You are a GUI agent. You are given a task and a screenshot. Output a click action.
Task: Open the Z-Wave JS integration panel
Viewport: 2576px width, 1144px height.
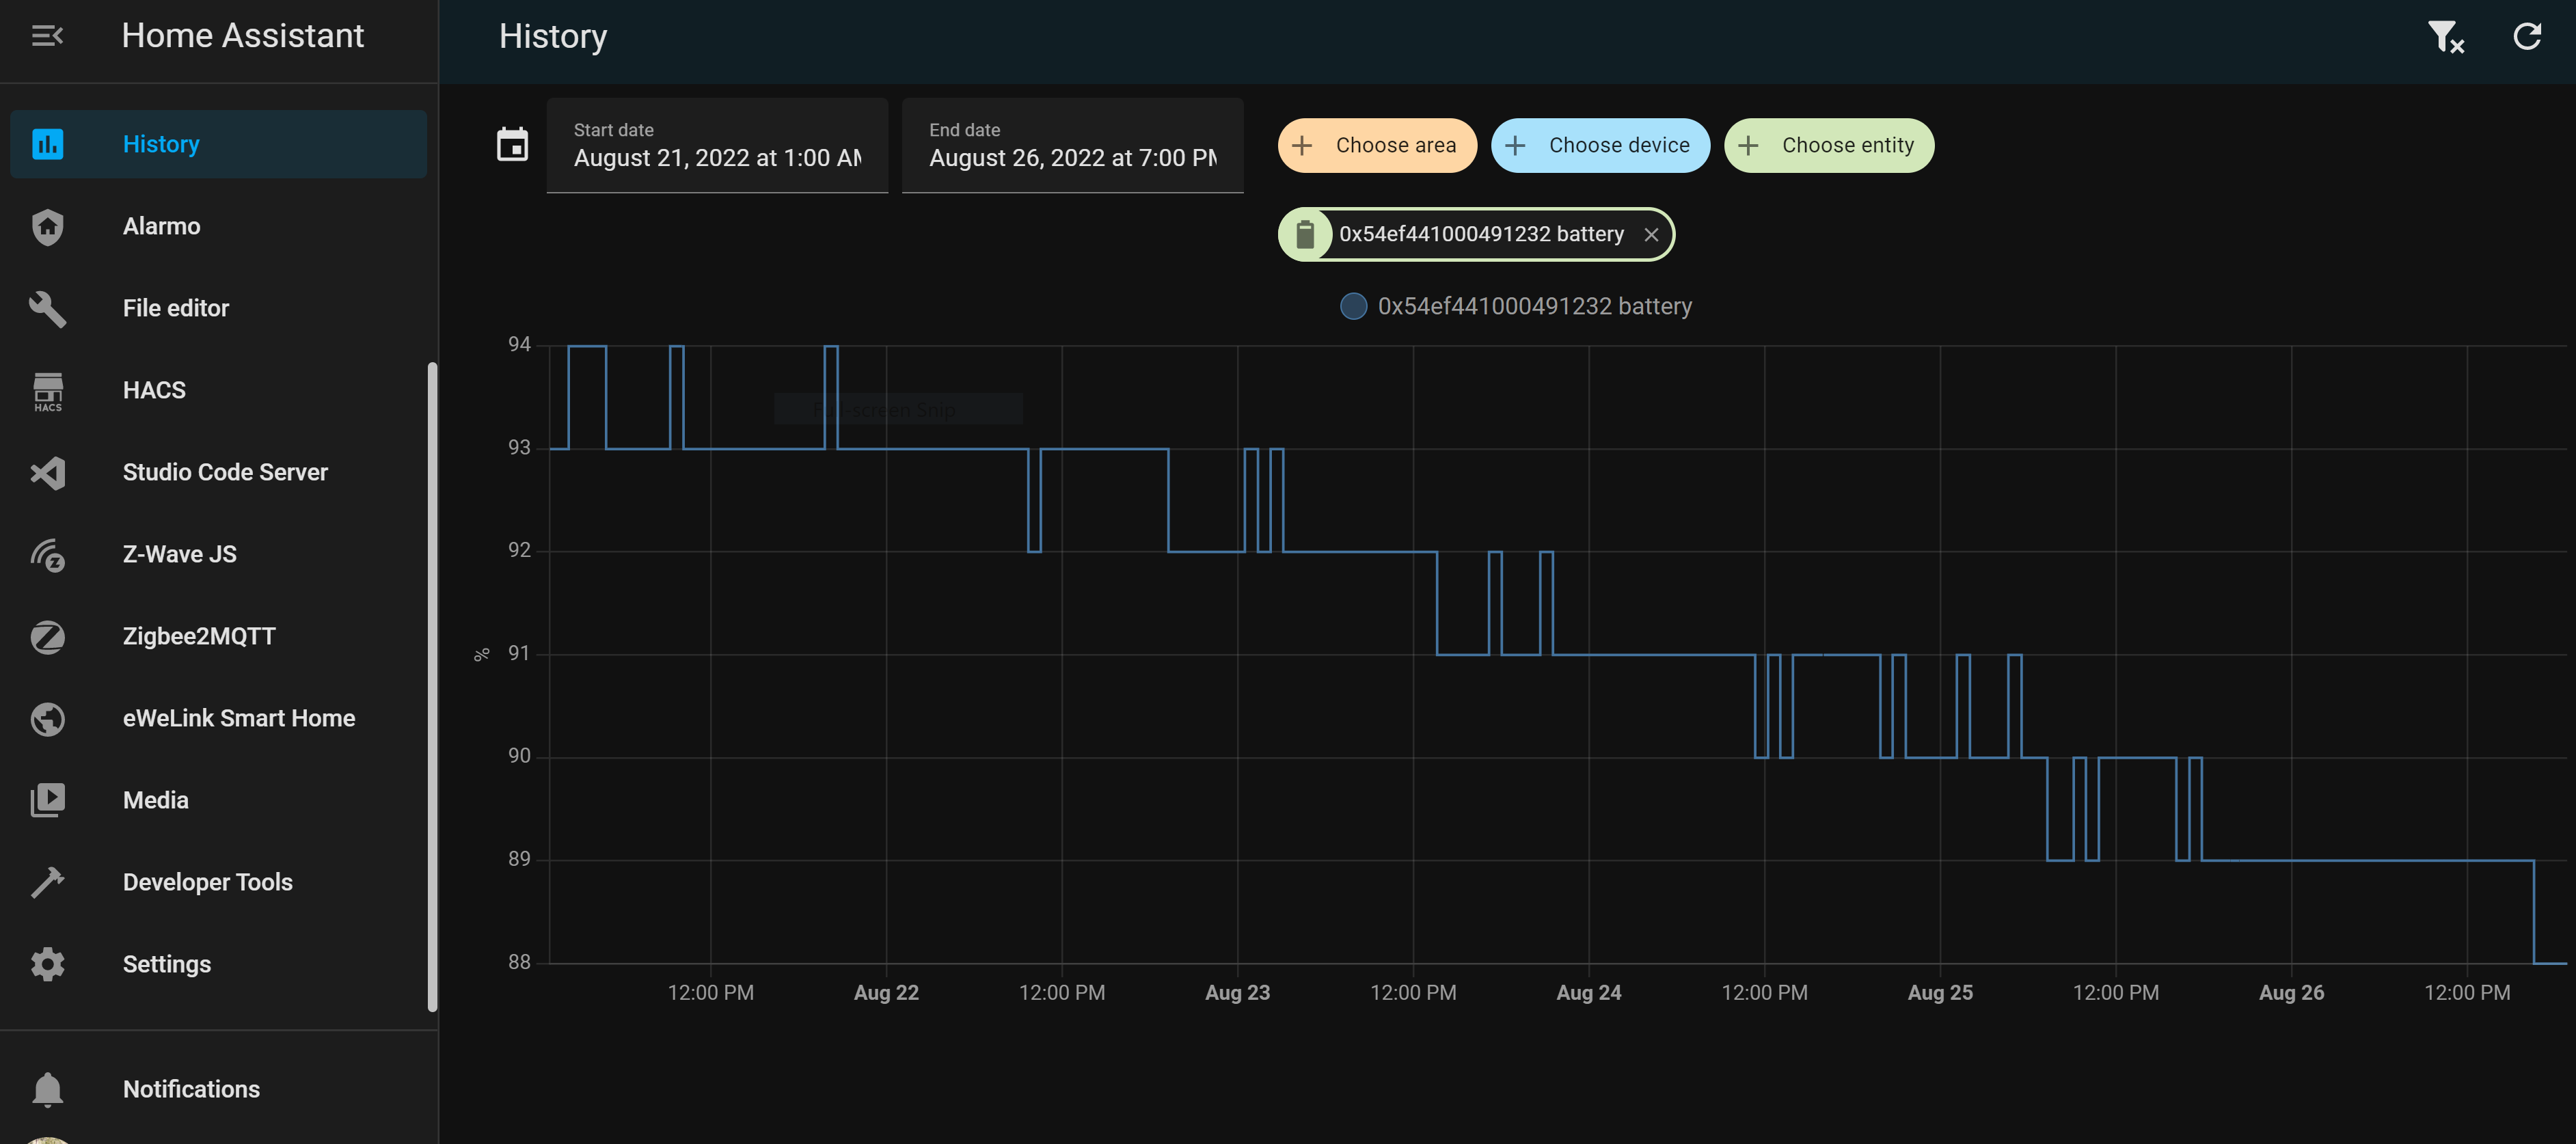coord(179,554)
